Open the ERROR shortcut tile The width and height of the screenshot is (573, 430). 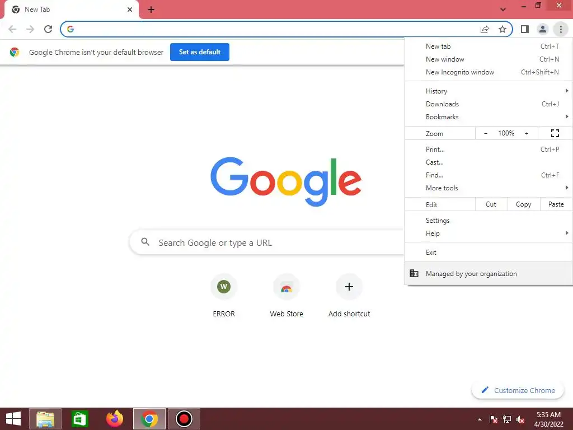tap(224, 295)
